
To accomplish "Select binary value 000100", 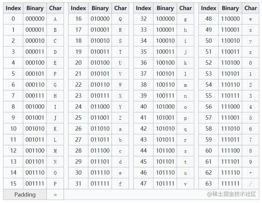I will tap(35, 63).
